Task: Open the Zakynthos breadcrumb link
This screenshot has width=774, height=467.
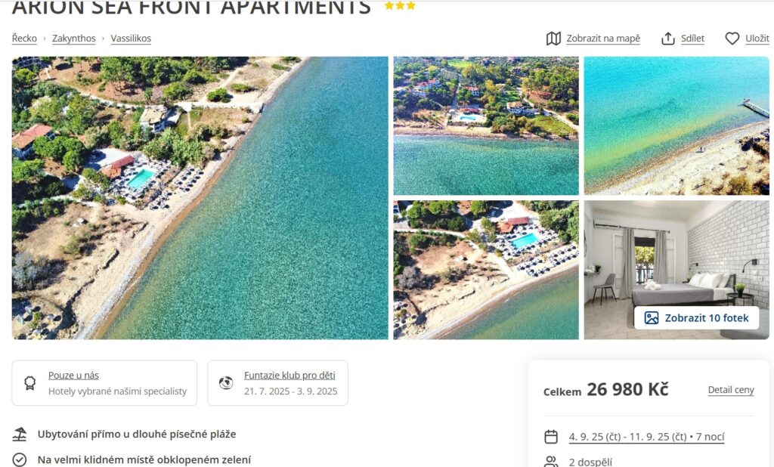Action: click(x=74, y=39)
